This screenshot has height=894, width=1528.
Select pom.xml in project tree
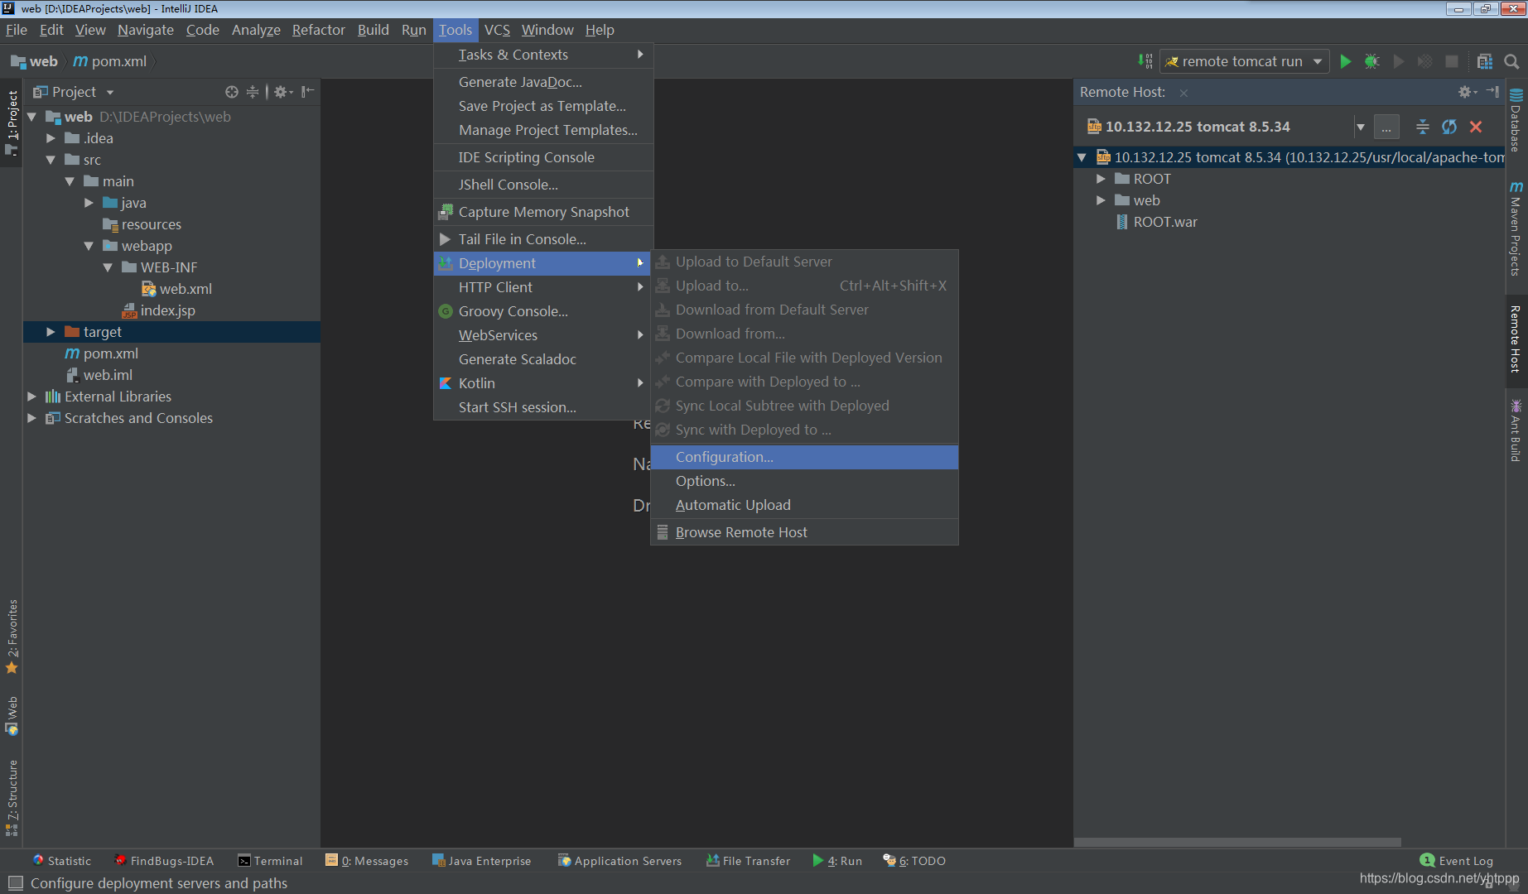point(110,353)
